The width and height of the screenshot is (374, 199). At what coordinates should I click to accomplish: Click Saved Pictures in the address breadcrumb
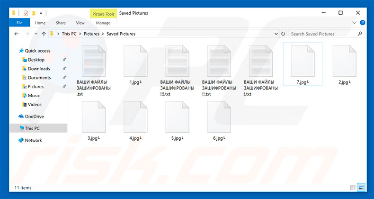(x=121, y=34)
